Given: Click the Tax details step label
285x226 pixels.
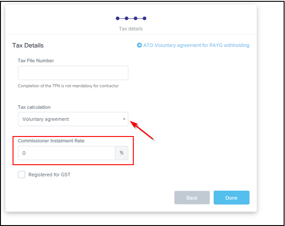Looking at the screenshot, I should [x=131, y=29].
